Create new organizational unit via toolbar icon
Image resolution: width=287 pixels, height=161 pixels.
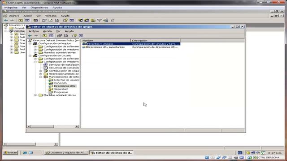[x=93, y=21]
